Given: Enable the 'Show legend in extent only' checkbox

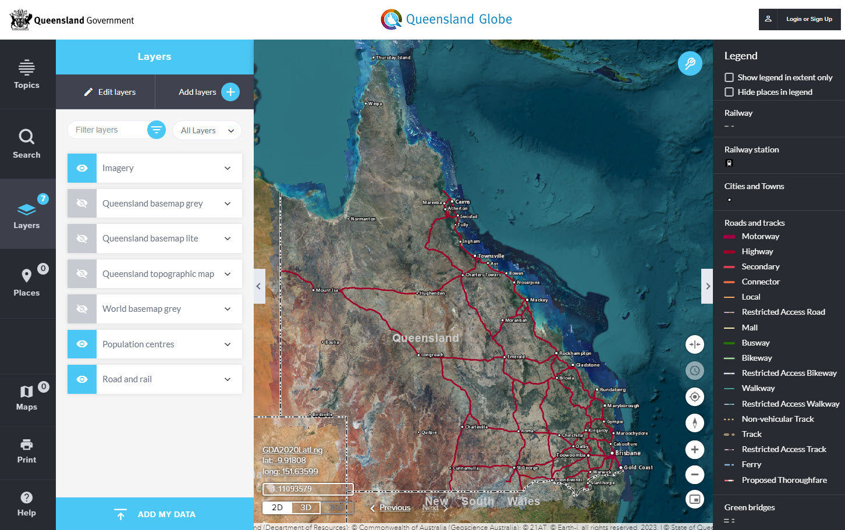Looking at the screenshot, I should 729,77.
